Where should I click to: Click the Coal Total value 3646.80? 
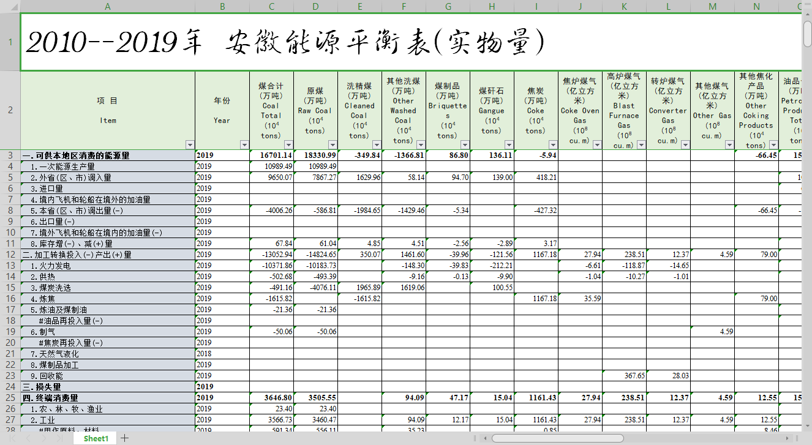[x=272, y=398]
